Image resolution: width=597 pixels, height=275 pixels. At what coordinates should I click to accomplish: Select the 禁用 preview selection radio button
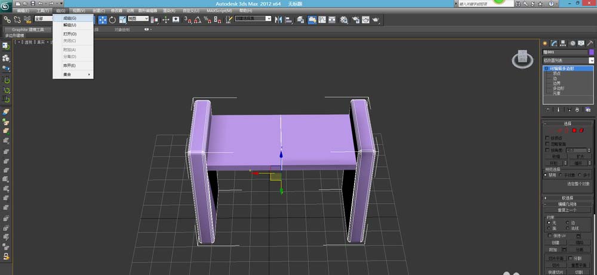pyautogui.click(x=546, y=175)
